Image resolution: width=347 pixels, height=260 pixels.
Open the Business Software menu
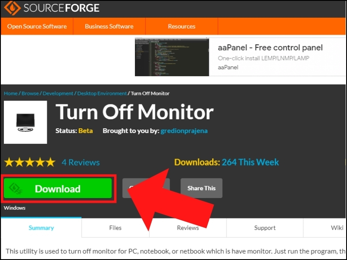coord(109,26)
